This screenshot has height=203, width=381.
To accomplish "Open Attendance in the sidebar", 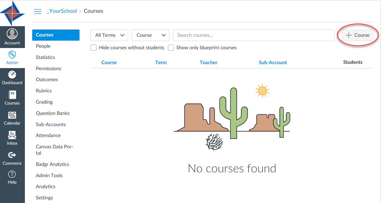I will coord(48,136).
